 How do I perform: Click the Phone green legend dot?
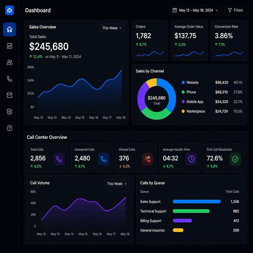183,92
